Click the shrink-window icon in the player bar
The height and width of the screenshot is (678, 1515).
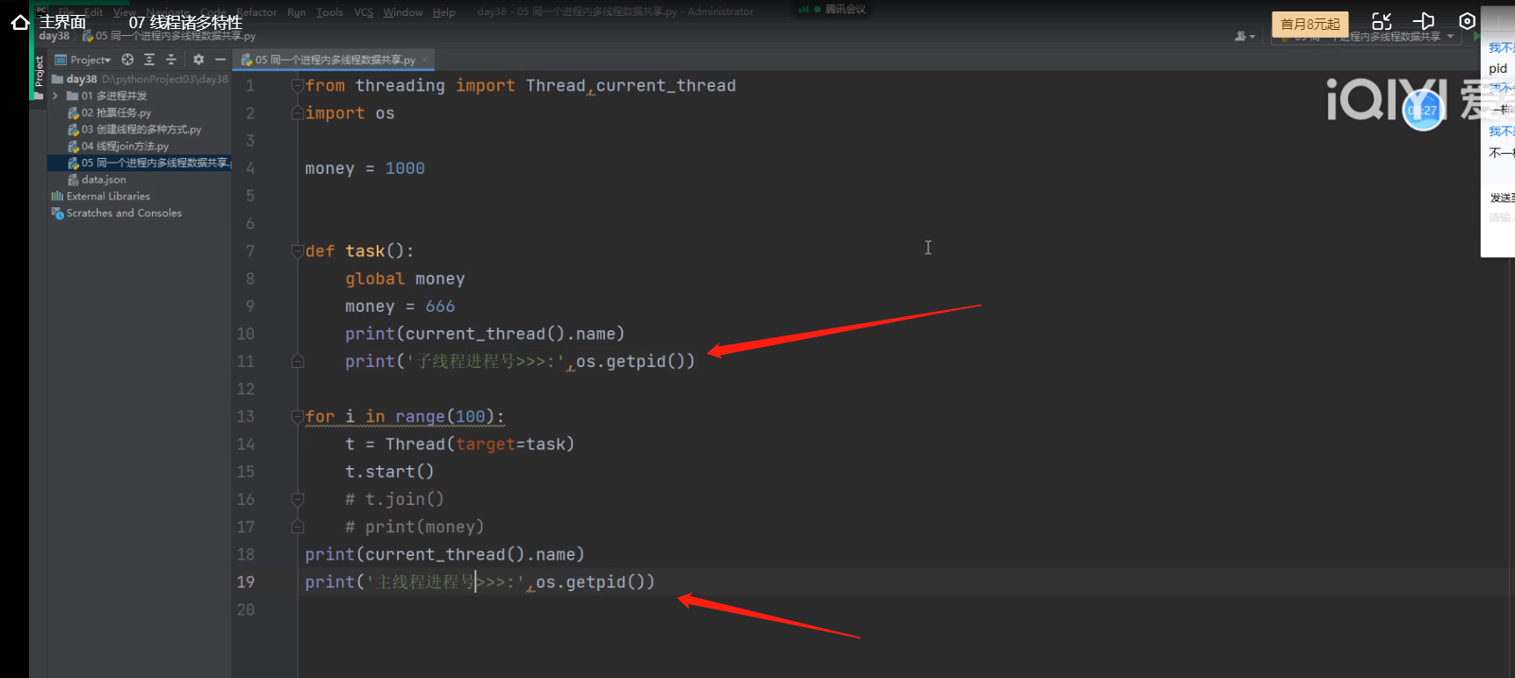coord(1382,22)
